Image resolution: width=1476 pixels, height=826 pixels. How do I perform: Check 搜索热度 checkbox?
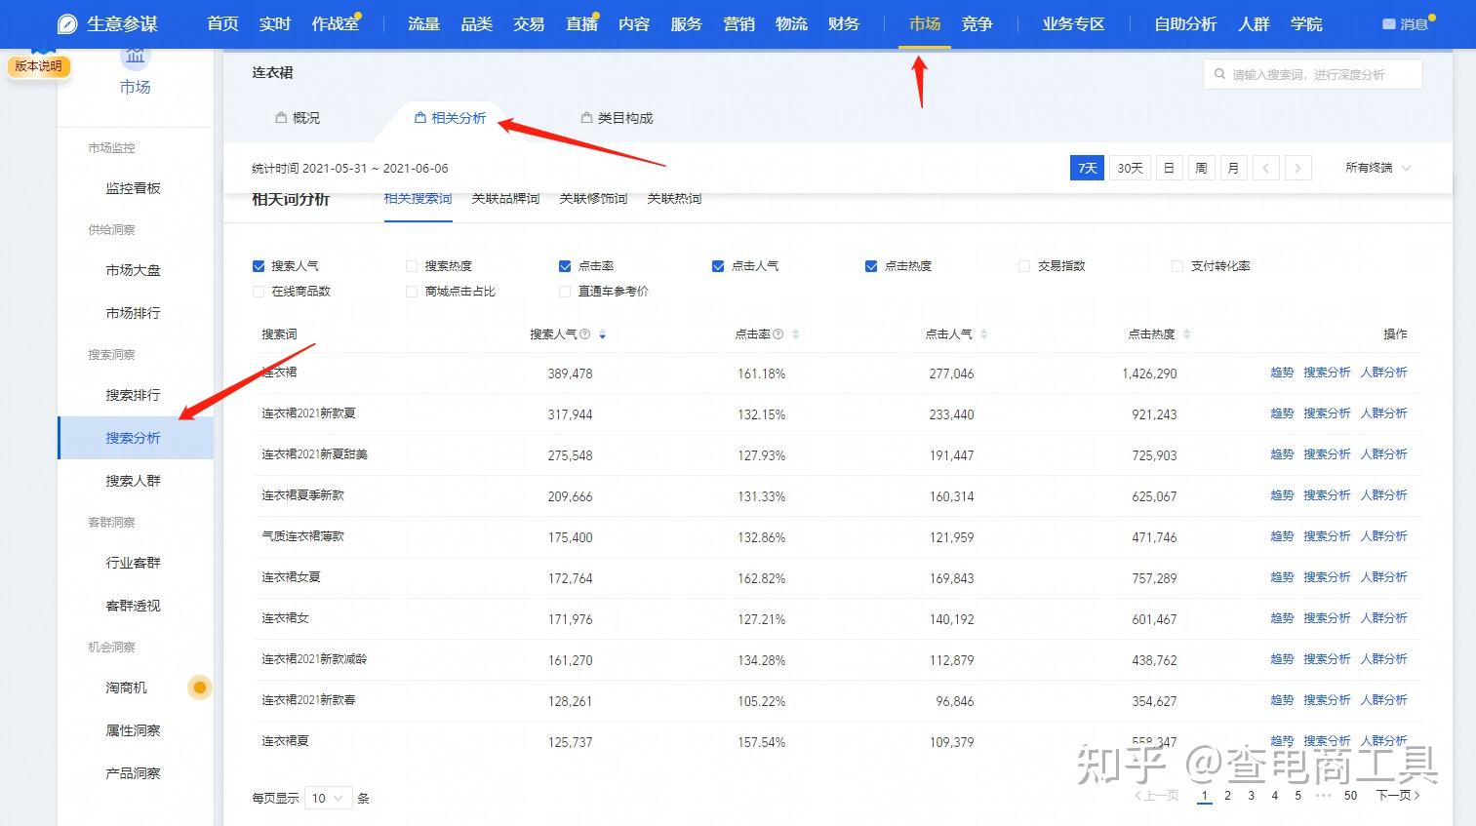tap(412, 265)
